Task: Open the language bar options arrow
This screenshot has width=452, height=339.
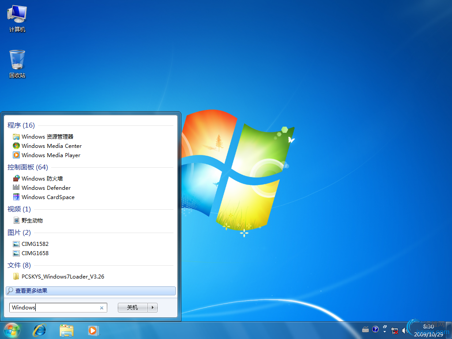Action: 385,332
